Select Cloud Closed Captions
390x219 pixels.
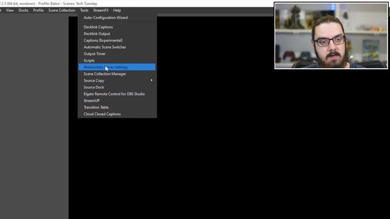117,114
